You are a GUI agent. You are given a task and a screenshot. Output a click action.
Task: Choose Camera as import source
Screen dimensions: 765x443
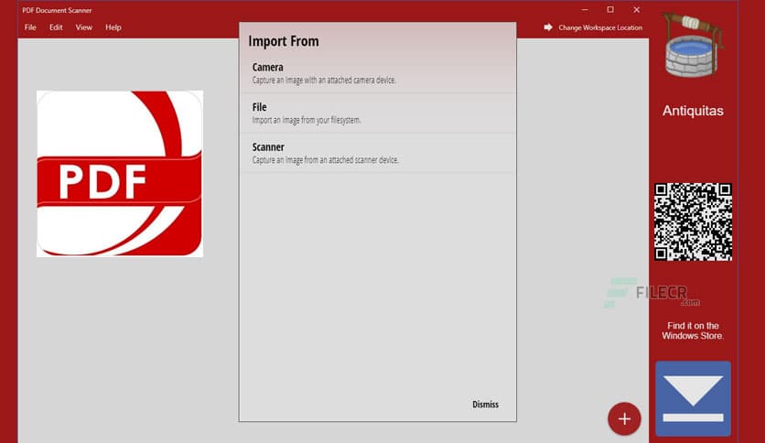(378, 73)
